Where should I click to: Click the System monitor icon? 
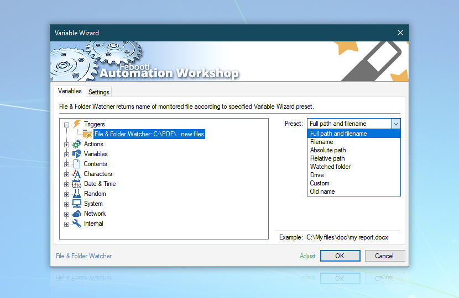pos(77,204)
